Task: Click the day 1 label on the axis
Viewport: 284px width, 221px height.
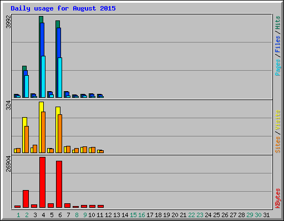Action: (18, 215)
